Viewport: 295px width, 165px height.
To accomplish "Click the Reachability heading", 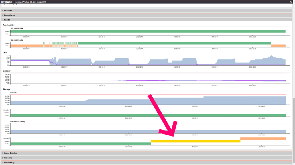I will pyautogui.click(x=9, y=25).
